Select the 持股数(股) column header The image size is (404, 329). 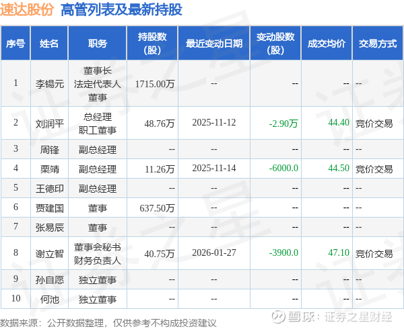pyautogui.click(x=152, y=44)
